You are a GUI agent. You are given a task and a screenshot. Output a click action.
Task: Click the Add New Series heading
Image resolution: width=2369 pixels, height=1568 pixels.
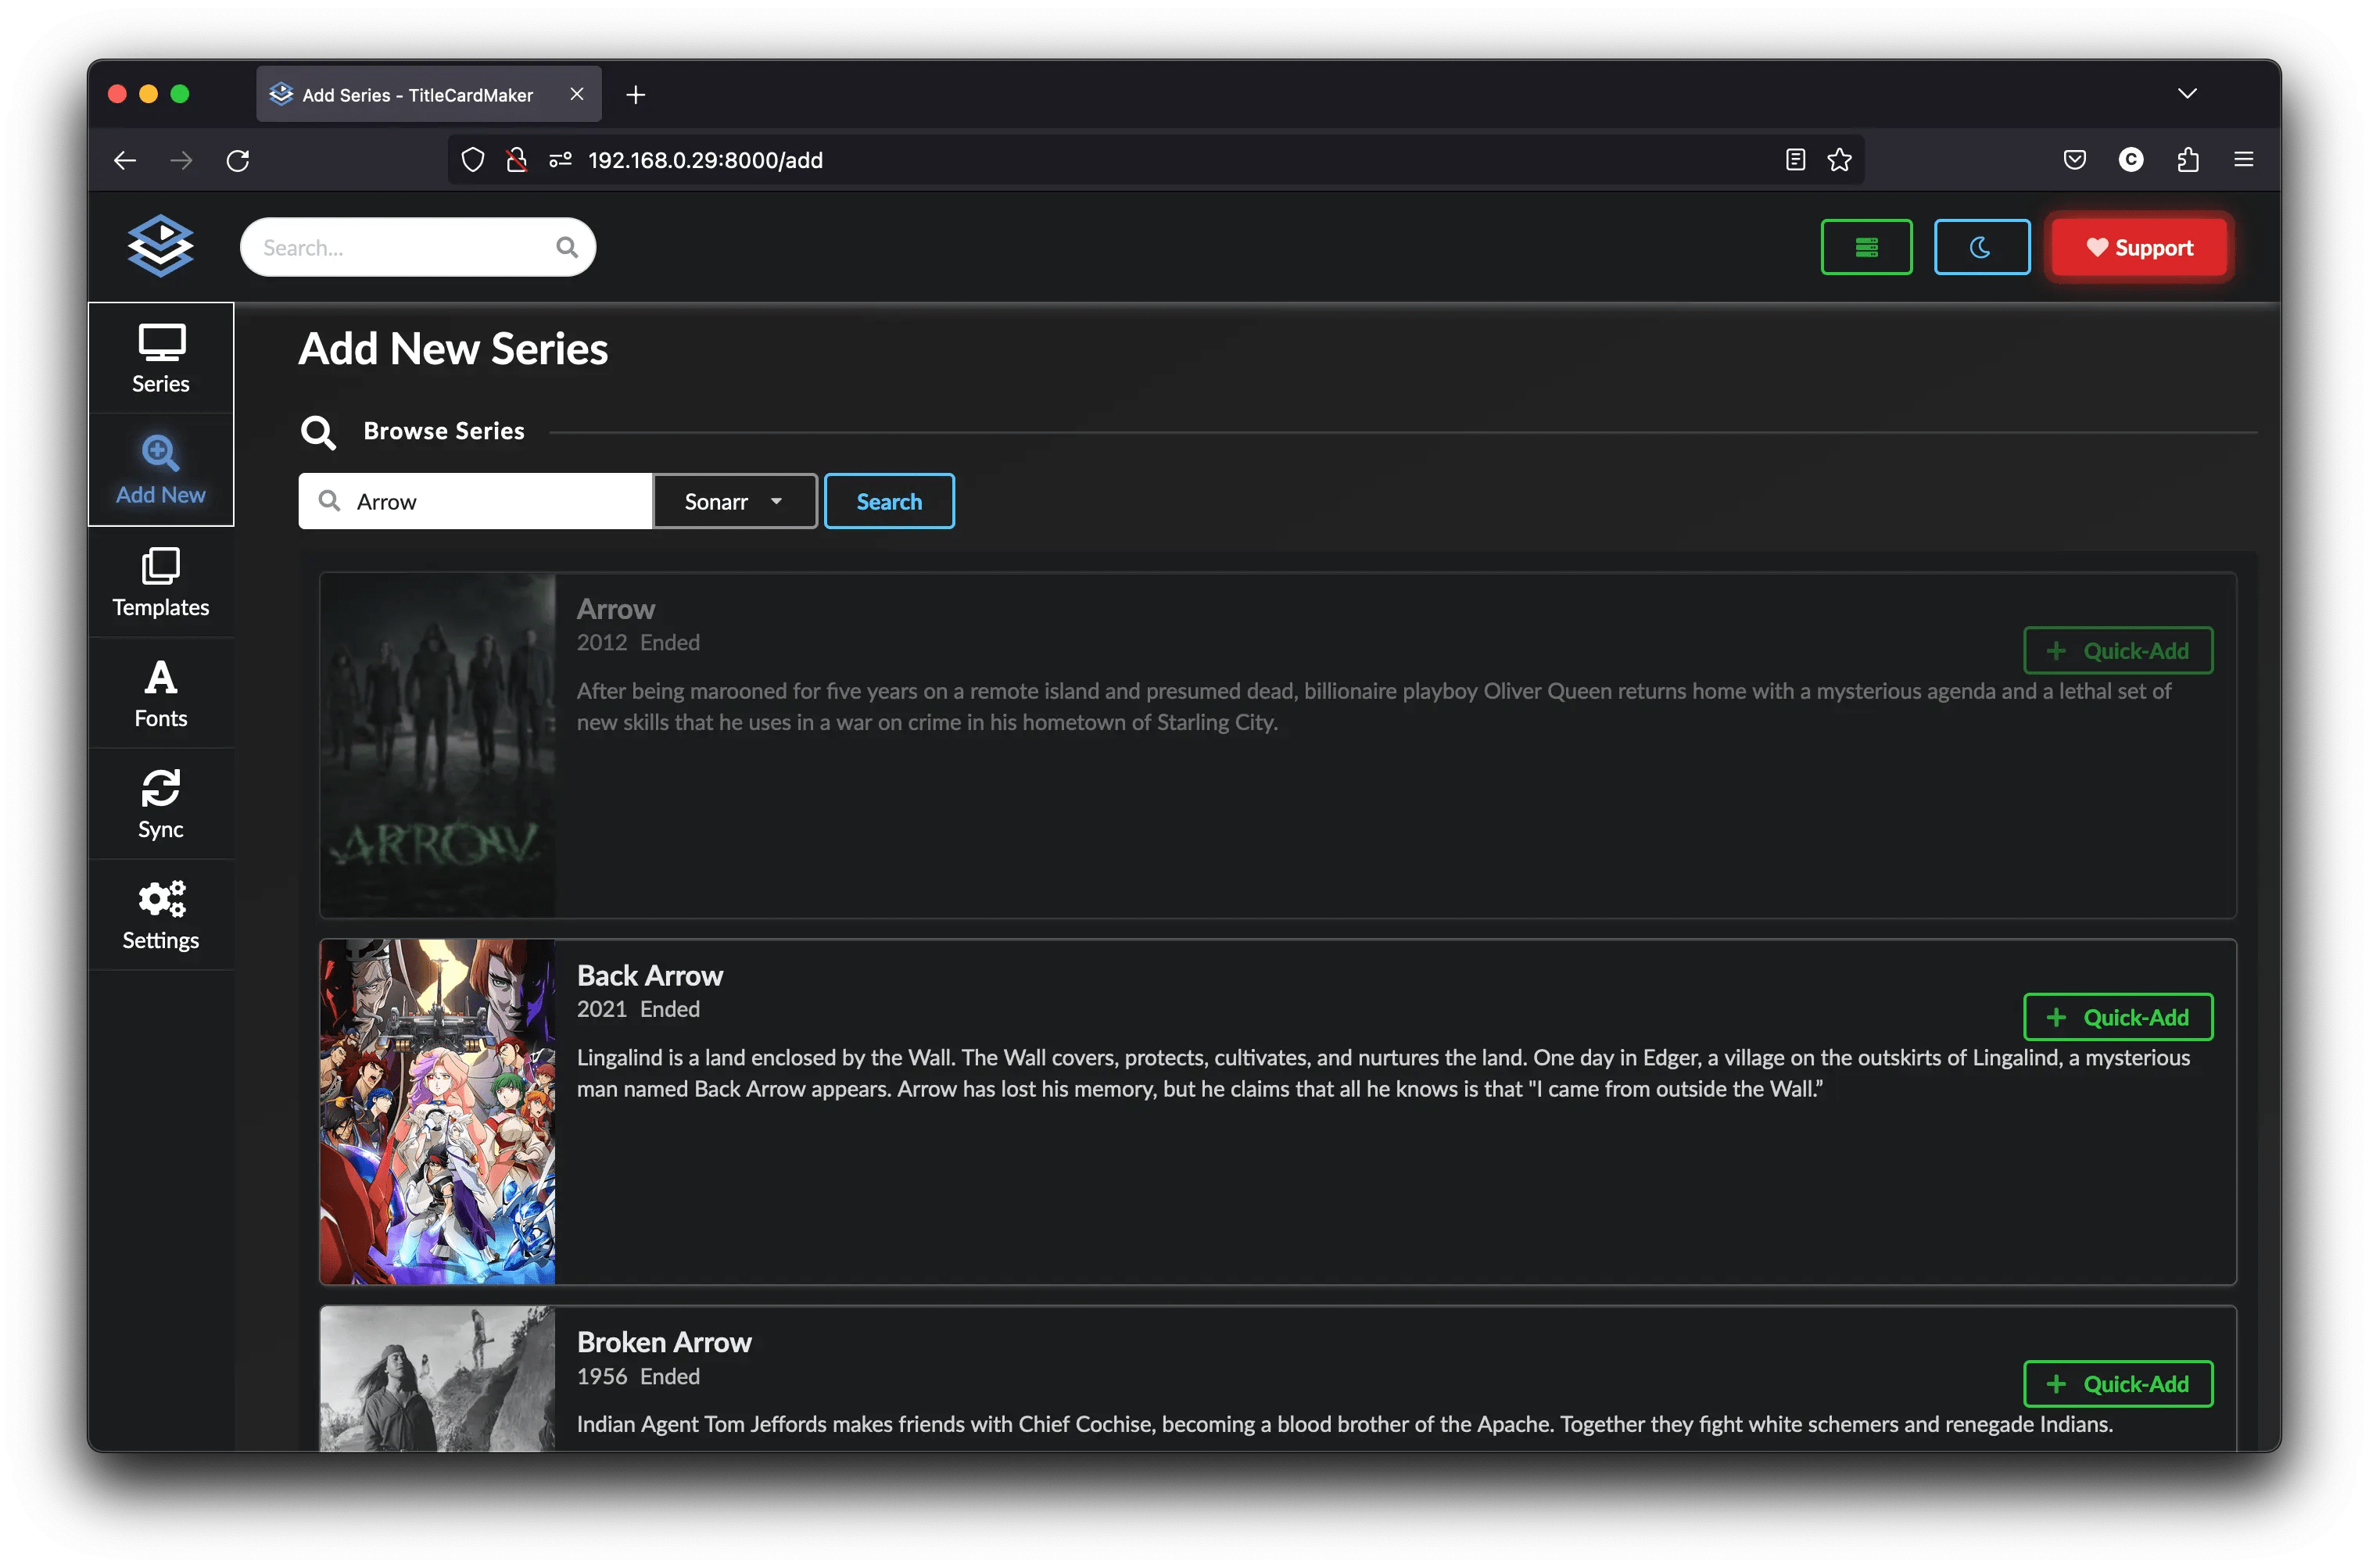click(453, 349)
